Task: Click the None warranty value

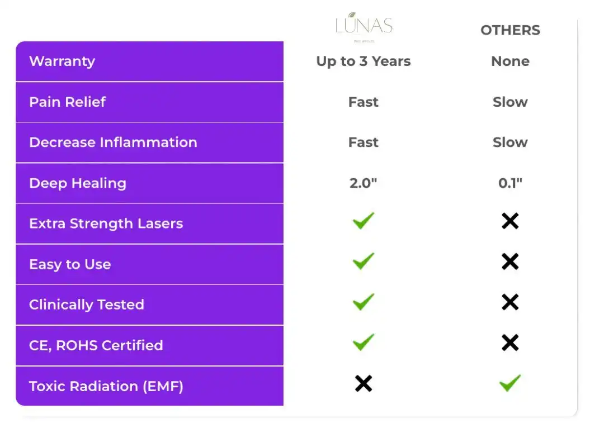Action: point(510,61)
